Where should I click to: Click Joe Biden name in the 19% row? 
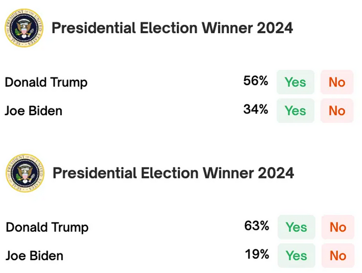[x=34, y=256]
